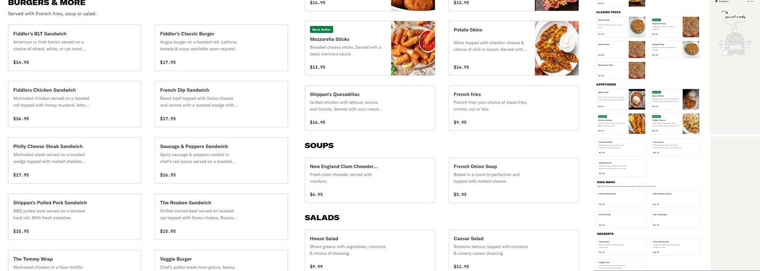Image resolution: width=760 pixels, height=271 pixels.
Task: Open the Fiddler's Classic Burger card
Action: 221,48
